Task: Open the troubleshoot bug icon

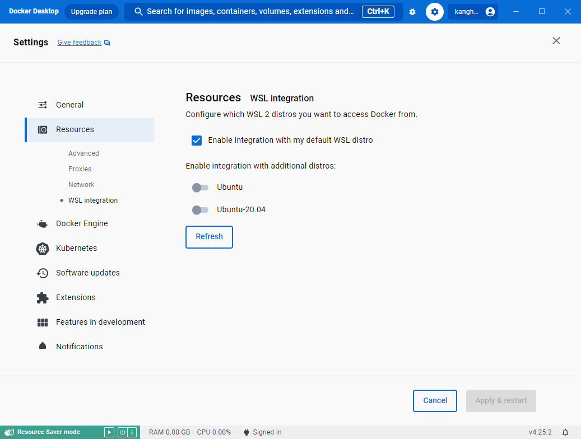Action: click(x=412, y=12)
